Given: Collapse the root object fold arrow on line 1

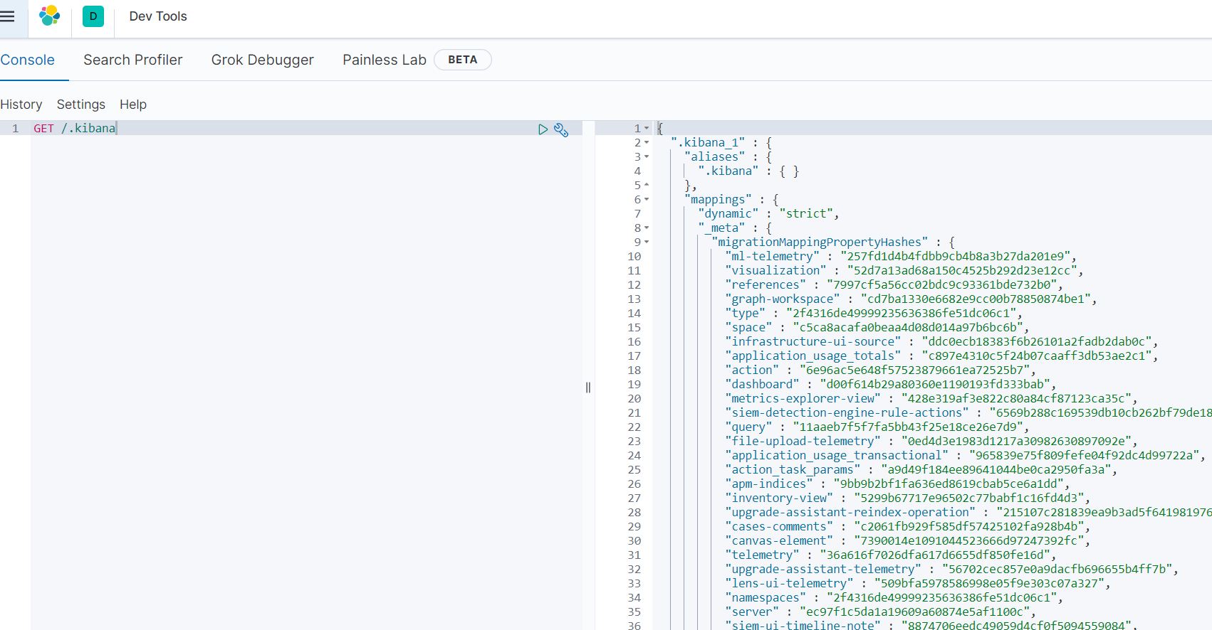Looking at the screenshot, I should coord(647,128).
